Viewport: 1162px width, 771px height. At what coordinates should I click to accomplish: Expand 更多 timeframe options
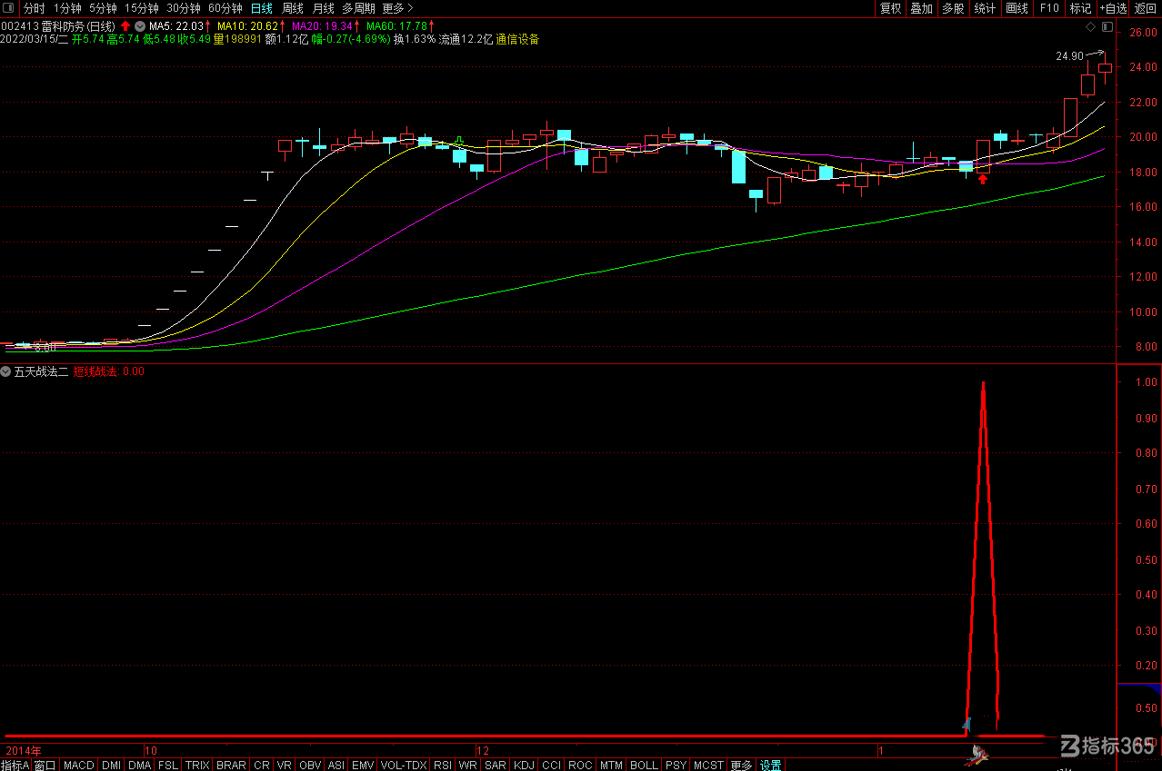click(x=397, y=8)
